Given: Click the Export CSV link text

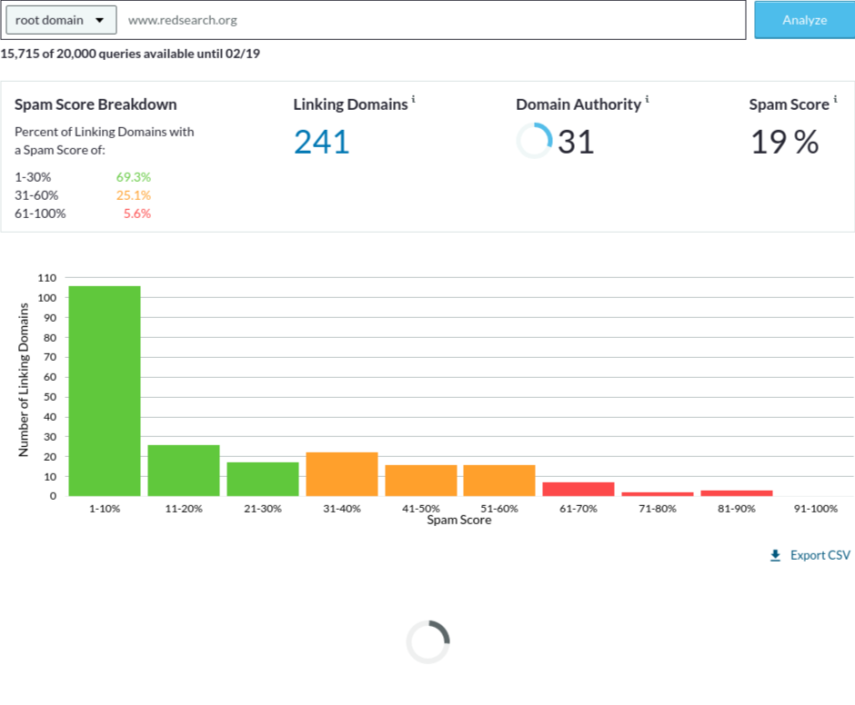Looking at the screenshot, I should coord(820,555).
